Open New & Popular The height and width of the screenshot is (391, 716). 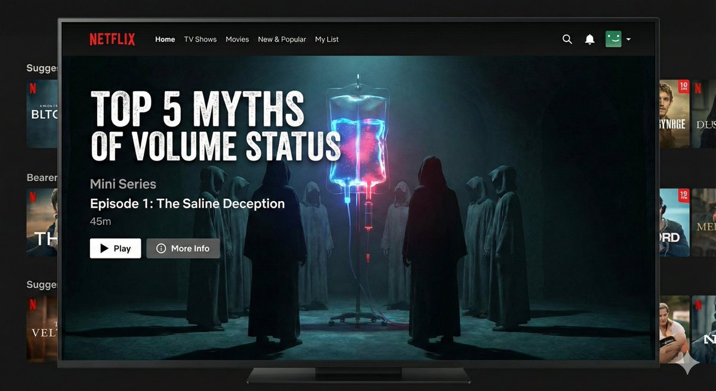click(x=282, y=39)
